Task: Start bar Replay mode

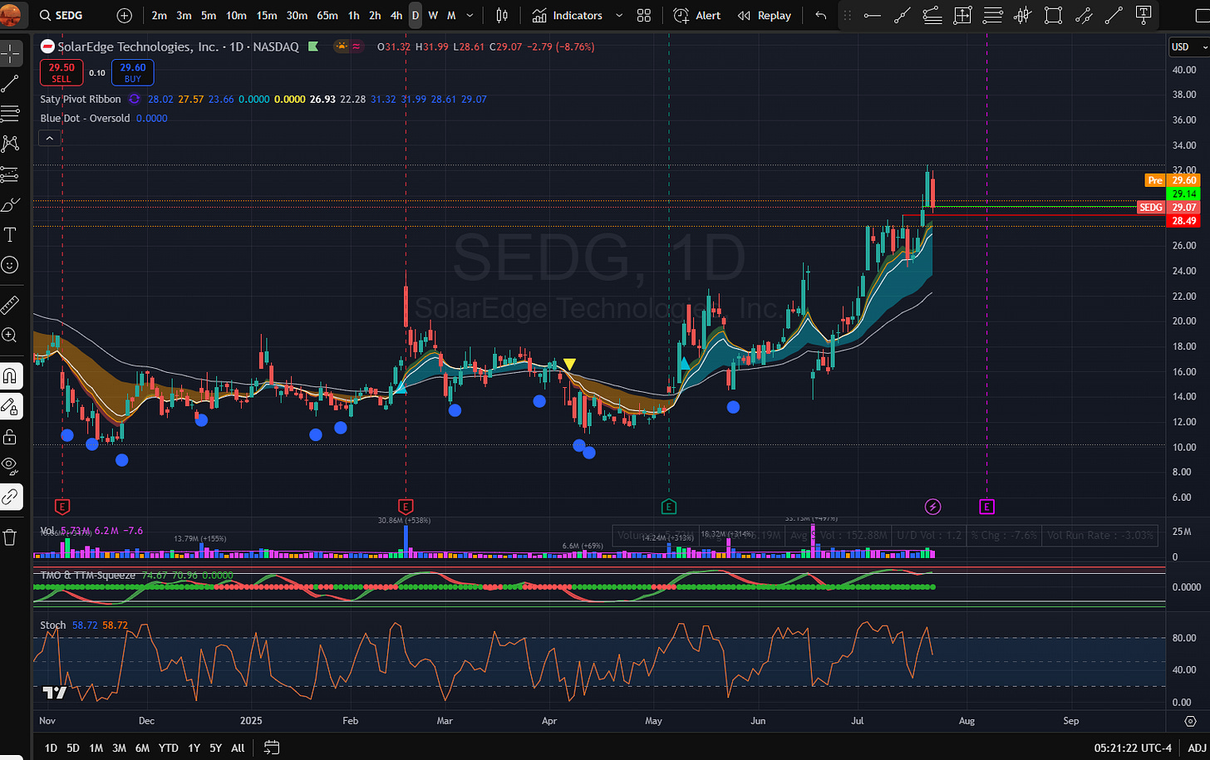Action: pyautogui.click(x=765, y=15)
